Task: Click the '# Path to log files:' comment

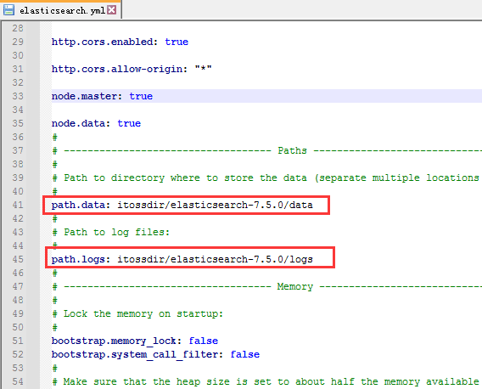Action: coord(111,232)
